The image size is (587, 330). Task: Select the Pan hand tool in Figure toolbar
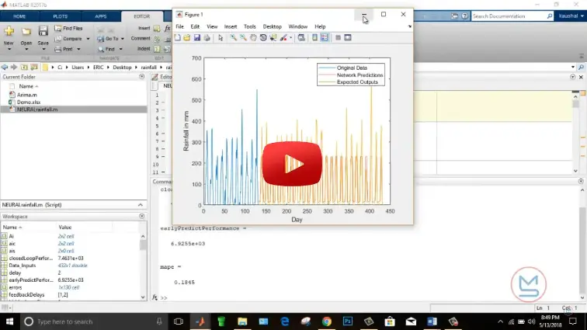point(252,37)
